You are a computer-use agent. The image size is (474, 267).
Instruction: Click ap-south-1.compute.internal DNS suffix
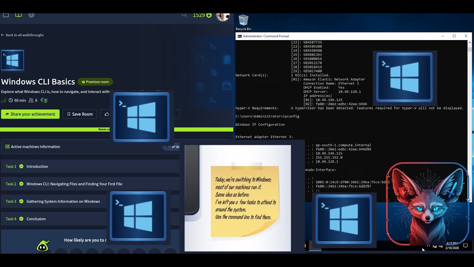[343, 145]
